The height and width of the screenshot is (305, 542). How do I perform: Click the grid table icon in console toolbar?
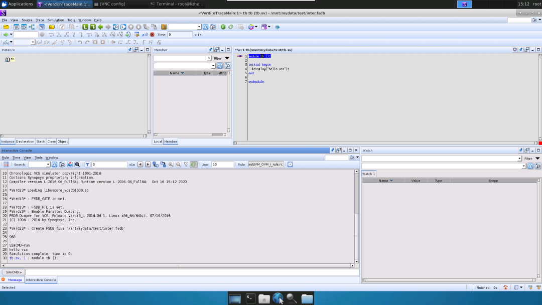tap(6, 165)
